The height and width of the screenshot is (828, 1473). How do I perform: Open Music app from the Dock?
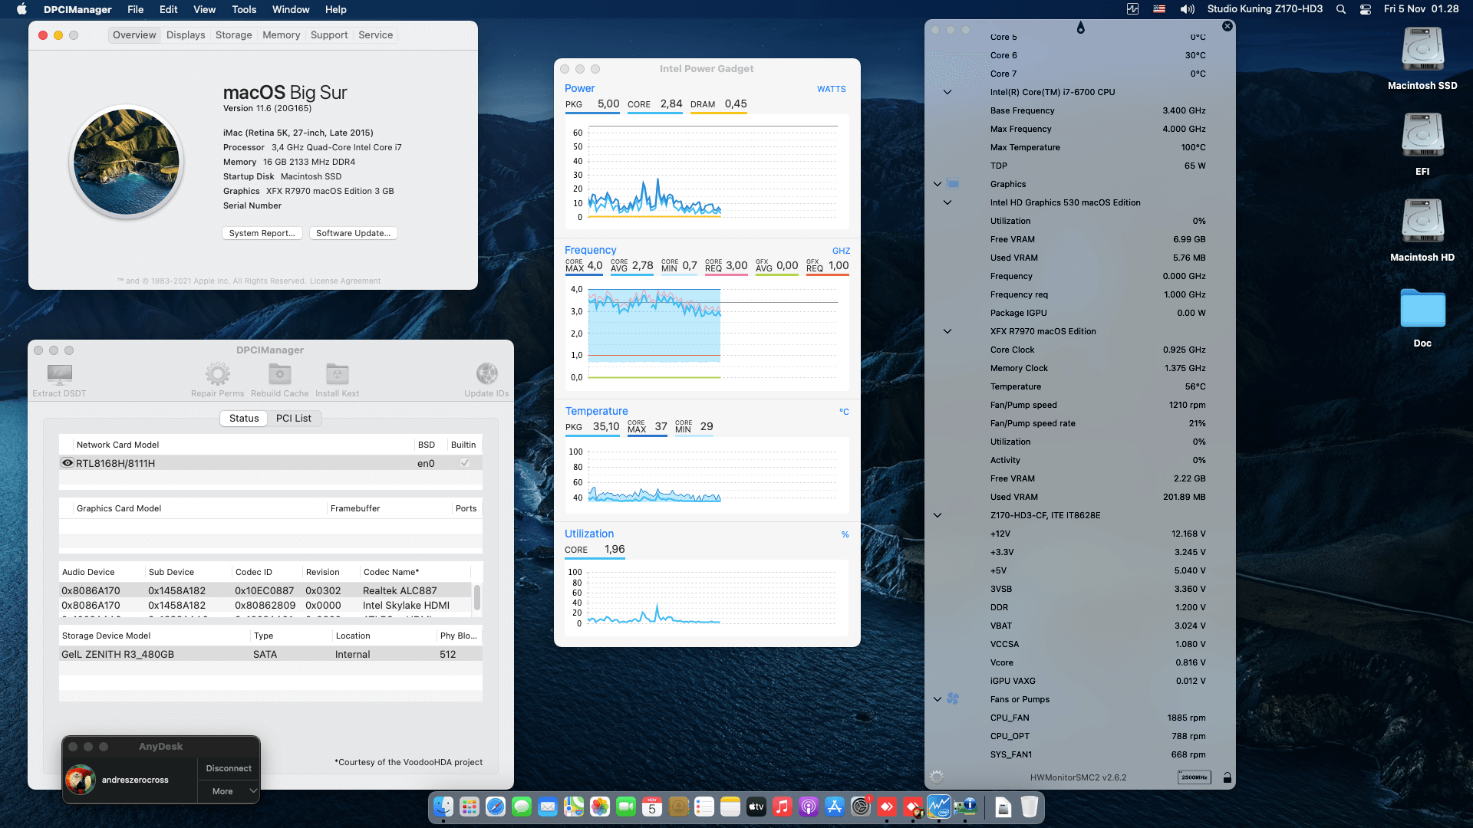pyautogui.click(x=782, y=807)
